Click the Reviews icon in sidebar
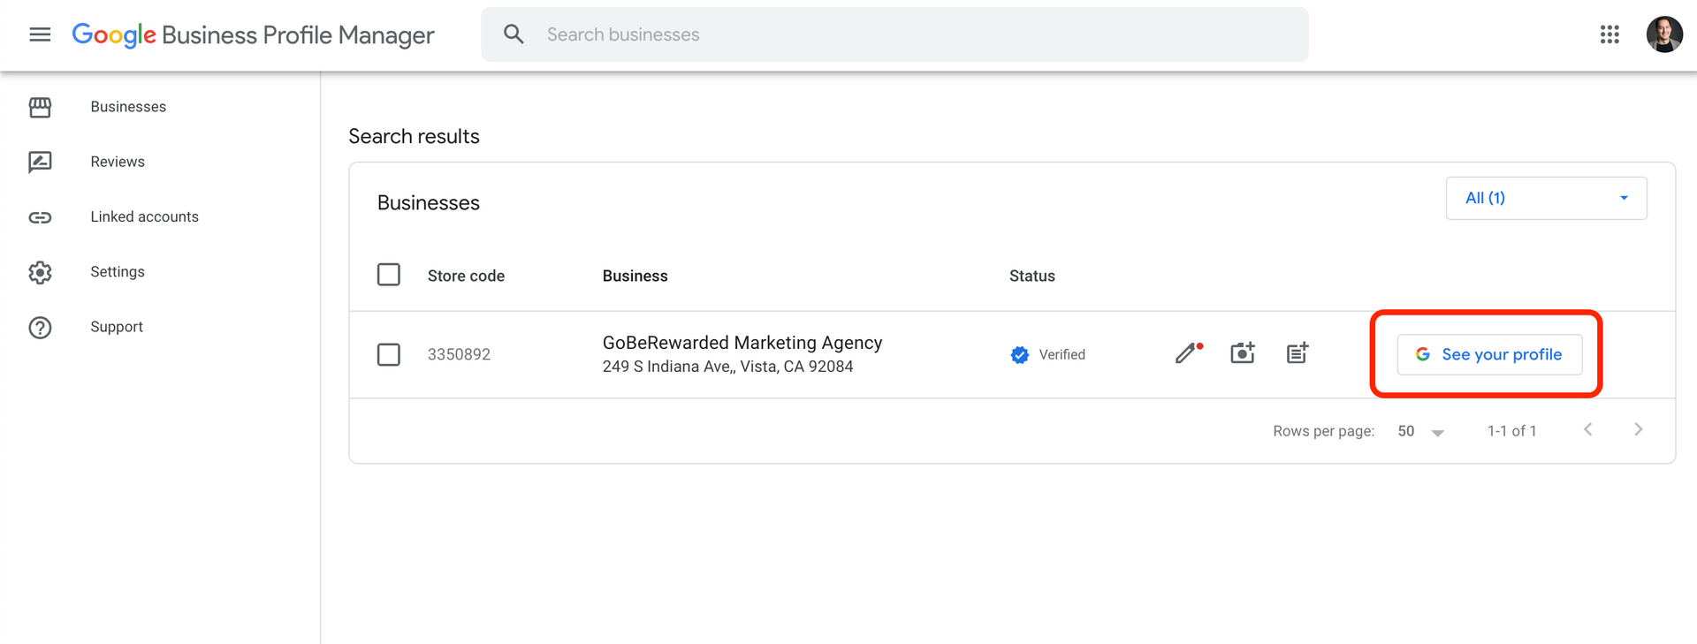 40,162
